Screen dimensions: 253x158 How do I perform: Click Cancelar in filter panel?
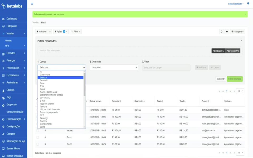pos(221,79)
